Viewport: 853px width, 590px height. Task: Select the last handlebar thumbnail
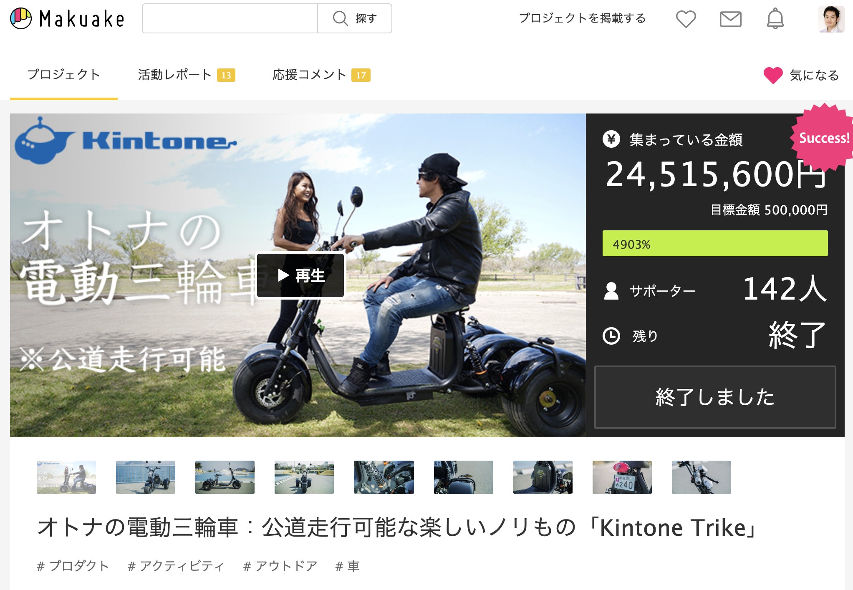[x=701, y=477]
